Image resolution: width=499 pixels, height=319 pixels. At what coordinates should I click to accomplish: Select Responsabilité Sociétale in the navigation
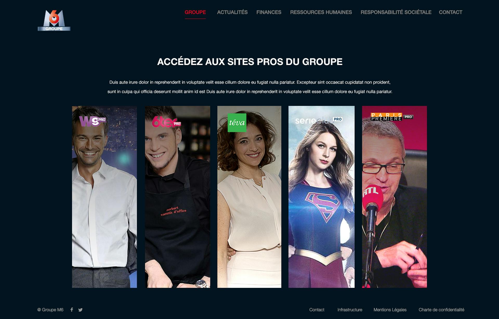(x=396, y=12)
